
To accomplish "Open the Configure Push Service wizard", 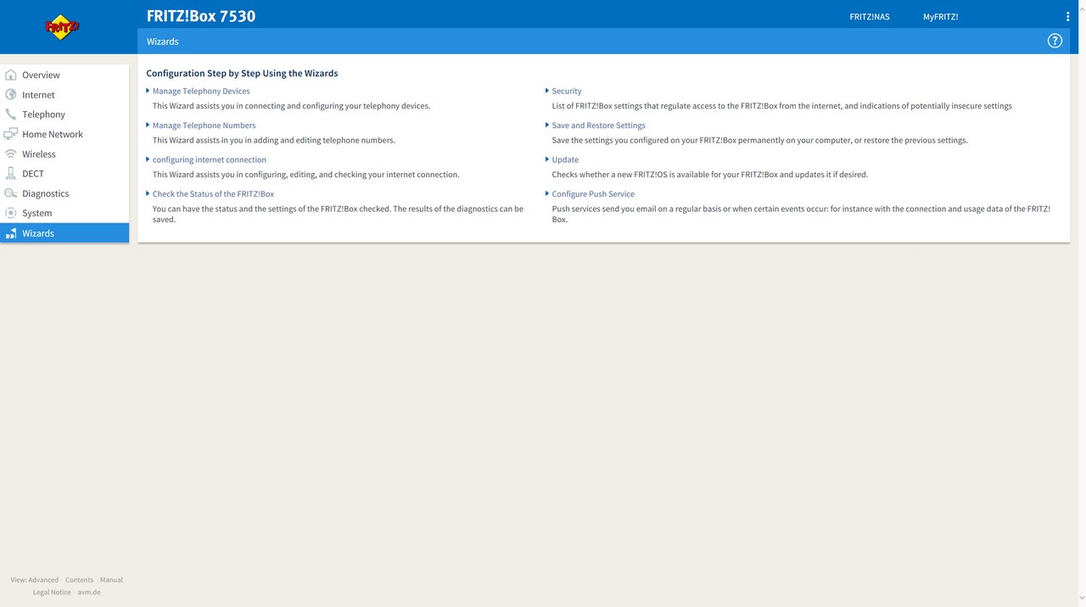I will [593, 194].
